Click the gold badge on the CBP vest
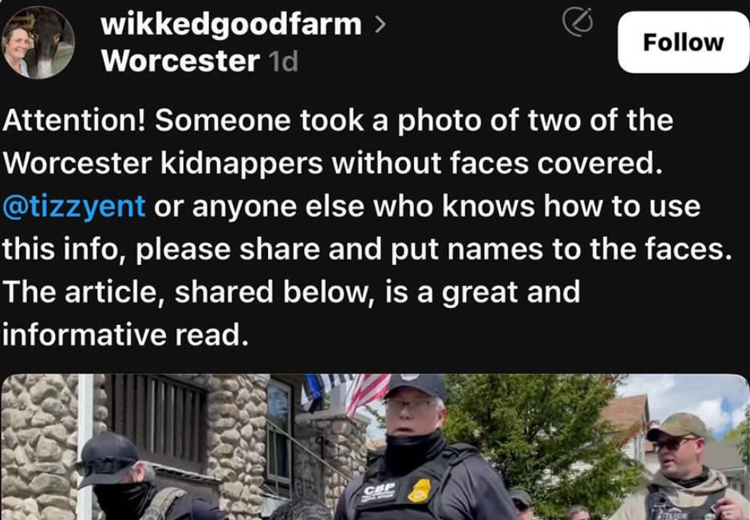Screen dimensions: 750x520 [x=420, y=490]
